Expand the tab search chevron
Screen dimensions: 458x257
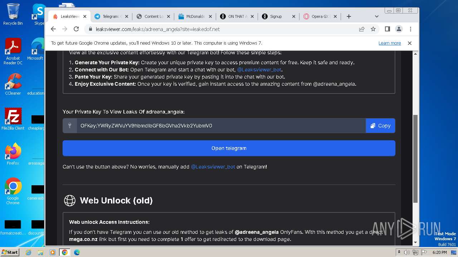click(x=376, y=16)
